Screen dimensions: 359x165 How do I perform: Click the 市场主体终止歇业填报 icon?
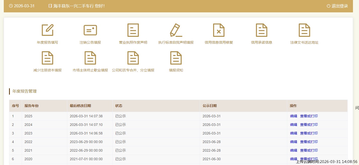point(90,58)
